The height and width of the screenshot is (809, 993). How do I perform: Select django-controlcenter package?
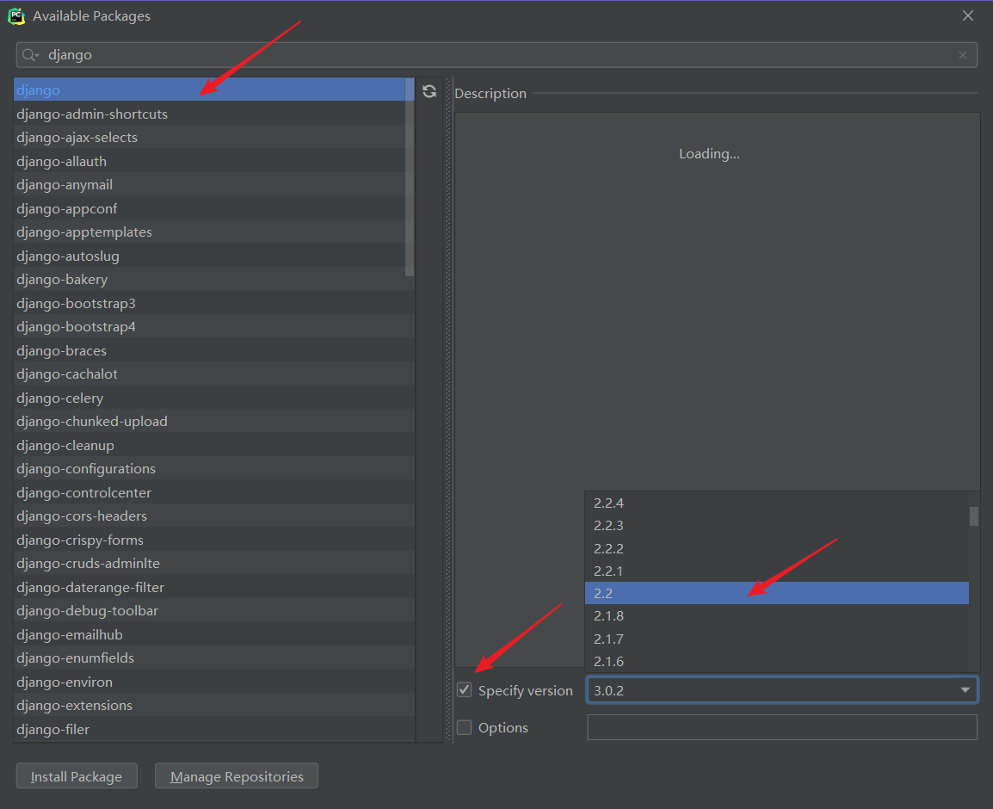[x=213, y=492]
